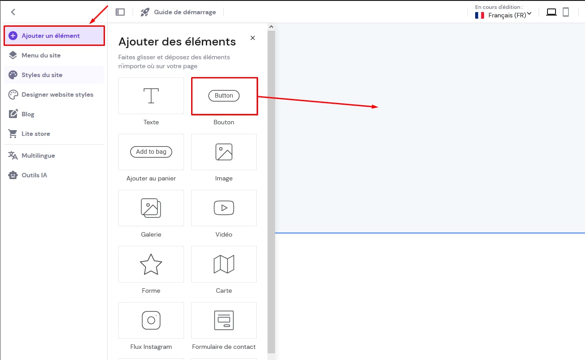Toggle the sidebar panel layout icon

120,12
